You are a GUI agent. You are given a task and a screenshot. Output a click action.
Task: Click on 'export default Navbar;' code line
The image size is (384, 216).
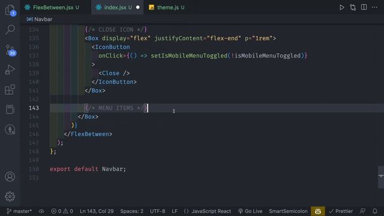[x=88, y=169]
